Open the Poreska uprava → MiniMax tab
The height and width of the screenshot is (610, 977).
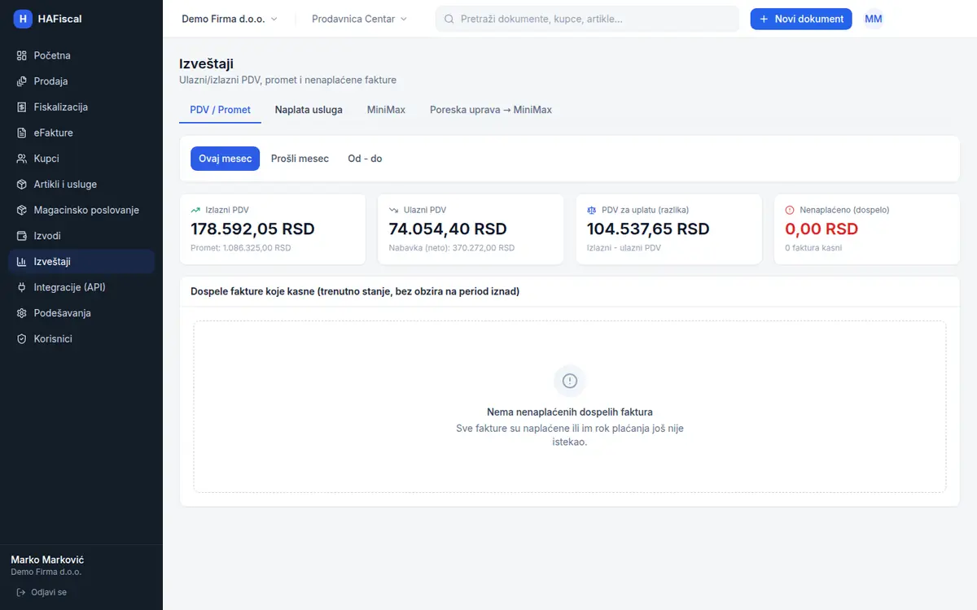pyautogui.click(x=491, y=110)
